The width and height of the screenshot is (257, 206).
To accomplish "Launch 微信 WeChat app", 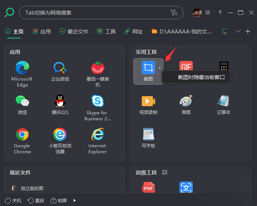I will (x=22, y=101).
